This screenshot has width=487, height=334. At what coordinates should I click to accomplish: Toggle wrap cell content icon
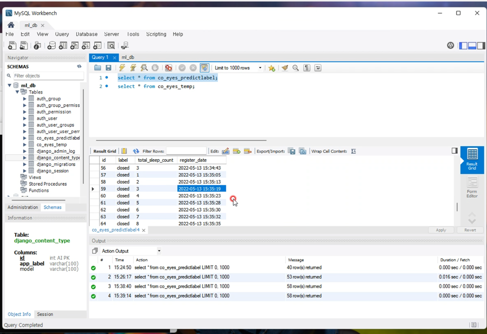tap(353, 151)
